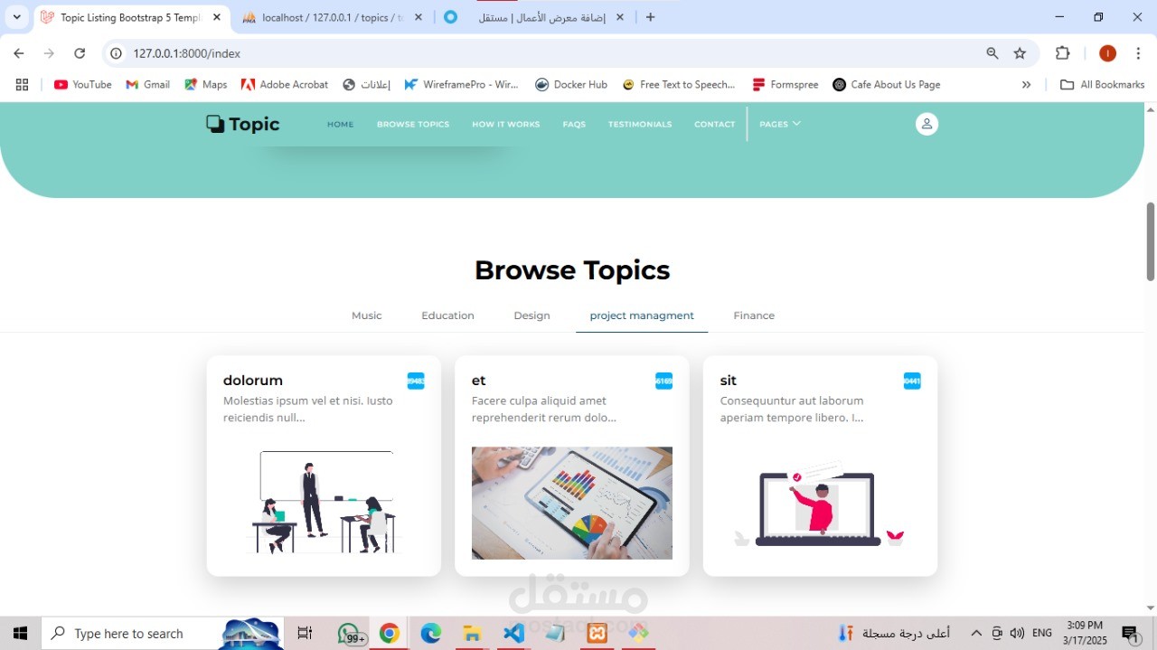The height and width of the screenshot is (650, 1157).
Task: Open Task View on the taskbar
Action: click(305, 633)
